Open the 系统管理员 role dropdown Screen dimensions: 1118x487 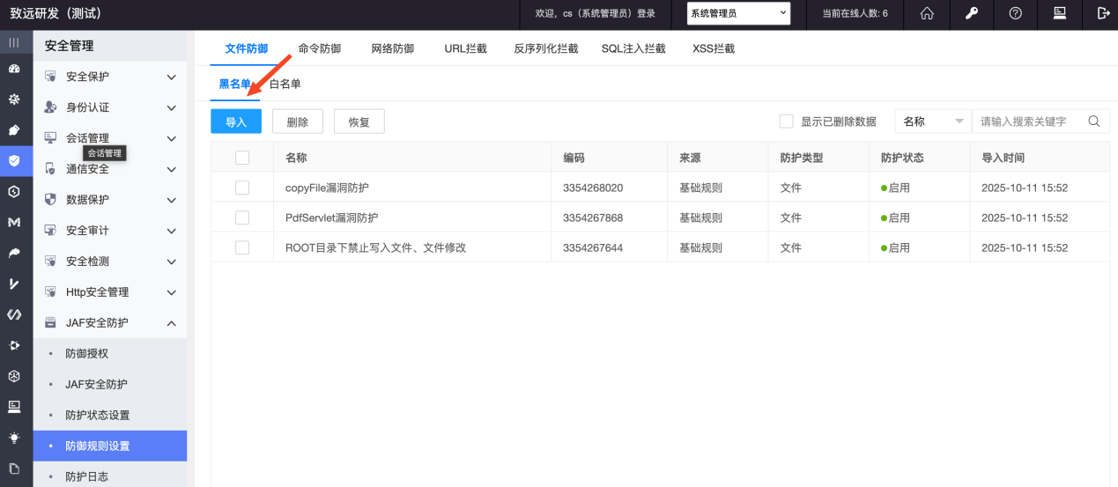click(738, 13)
